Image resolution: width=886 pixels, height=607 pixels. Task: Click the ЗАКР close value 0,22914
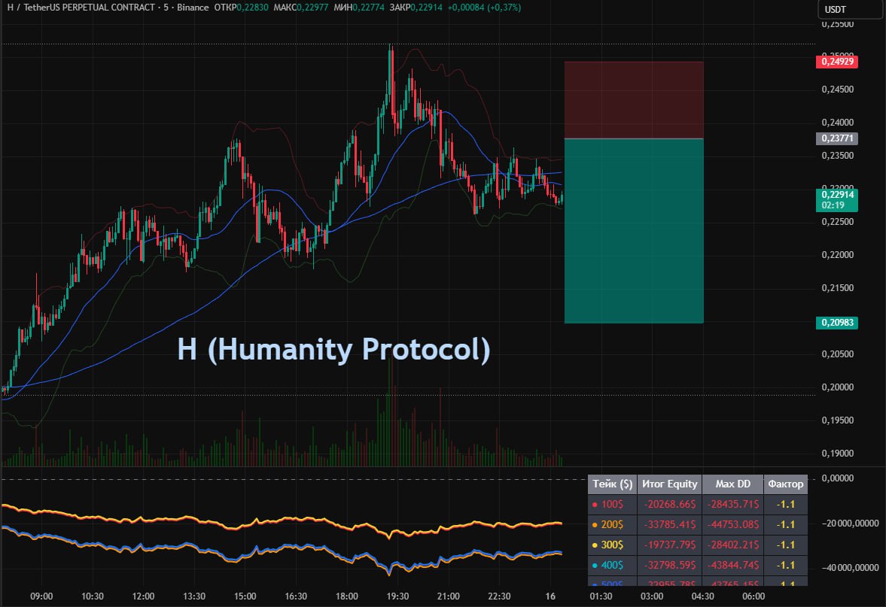click(x=427, y=8)
